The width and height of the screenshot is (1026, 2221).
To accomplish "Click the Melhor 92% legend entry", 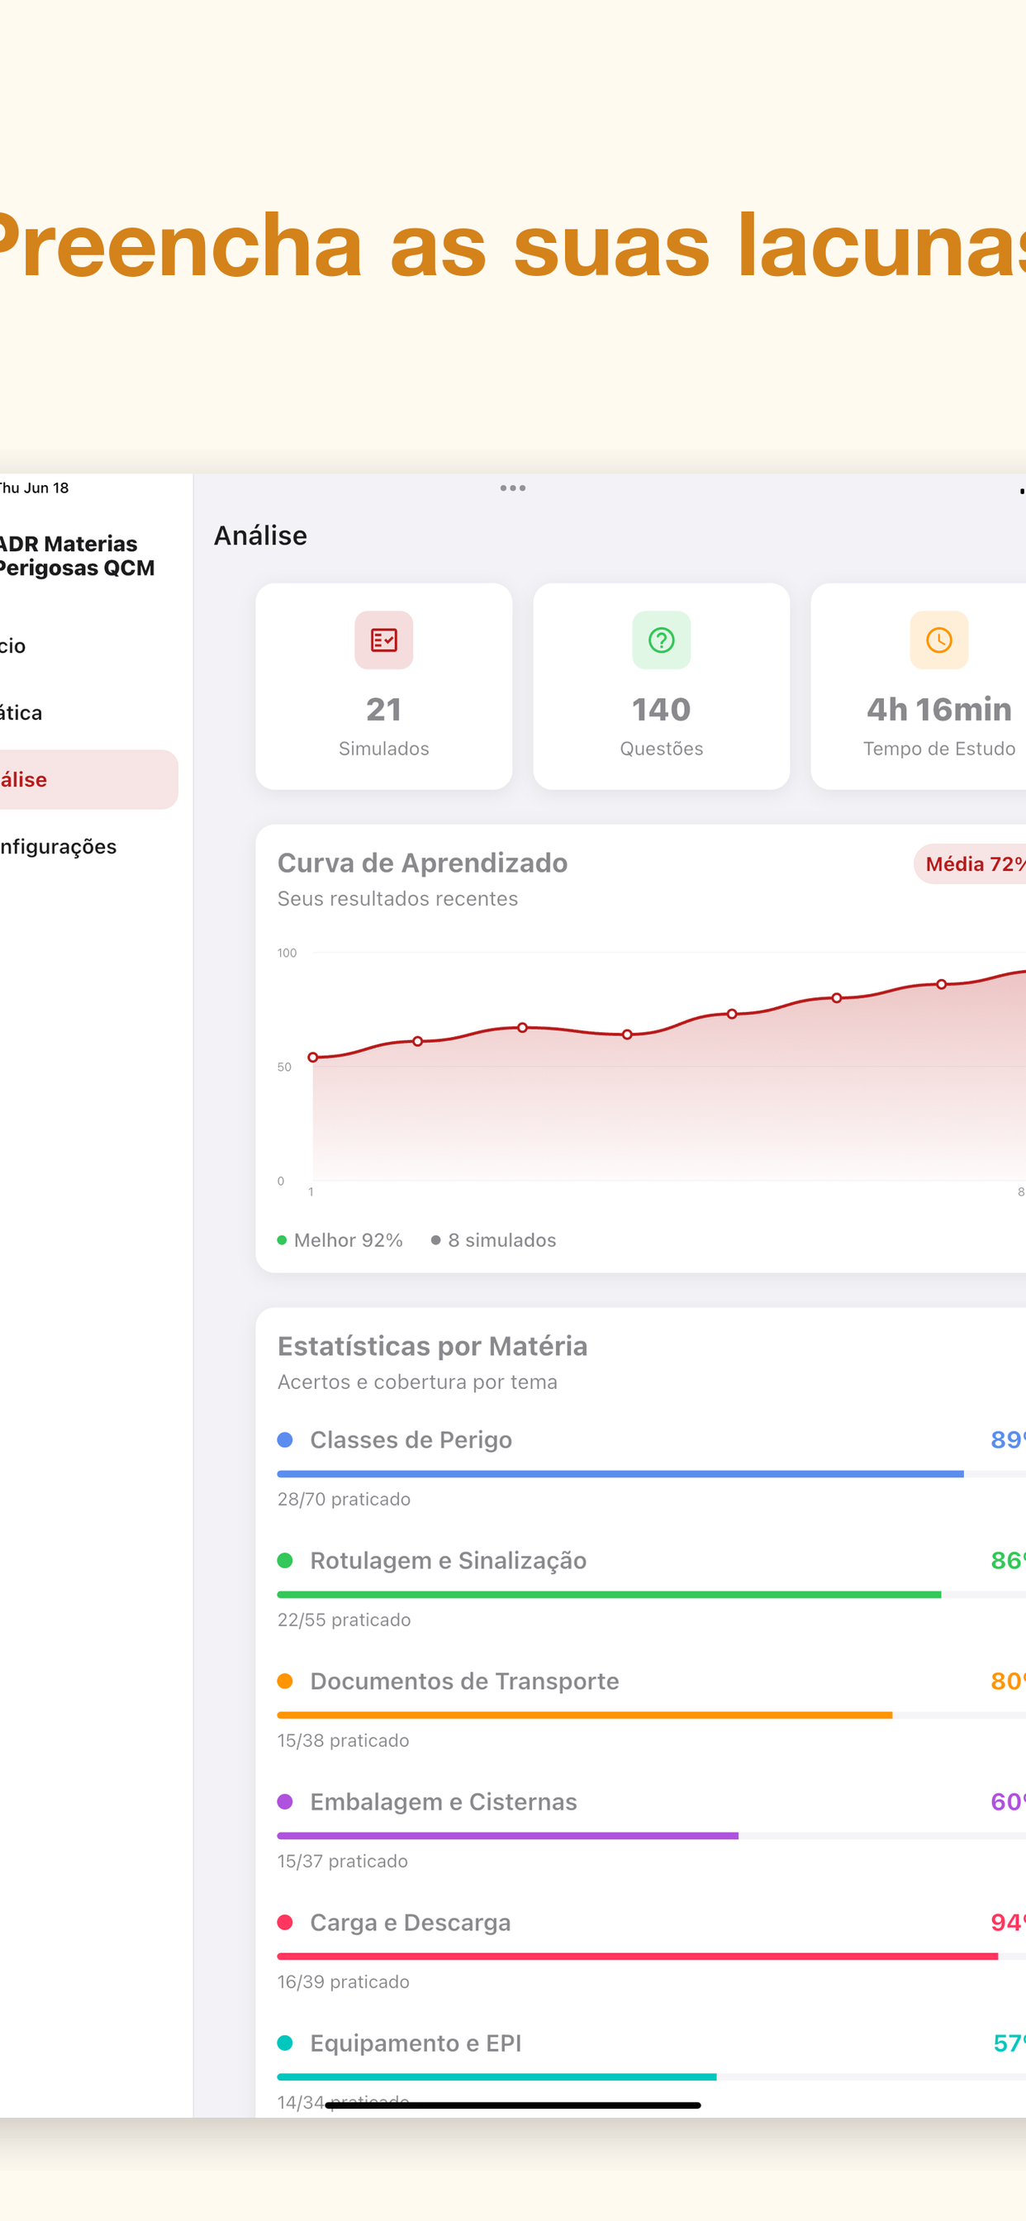I will [x=340, y=1240].
